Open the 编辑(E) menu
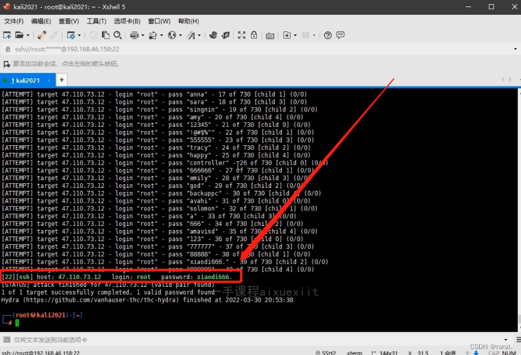This screenshot has height=355, width=521. pos(41,21)
